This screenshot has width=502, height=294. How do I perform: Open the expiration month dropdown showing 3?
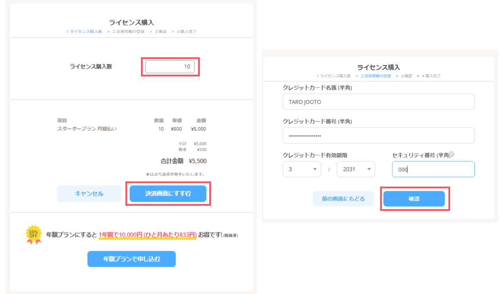click(x=301, y=169)
